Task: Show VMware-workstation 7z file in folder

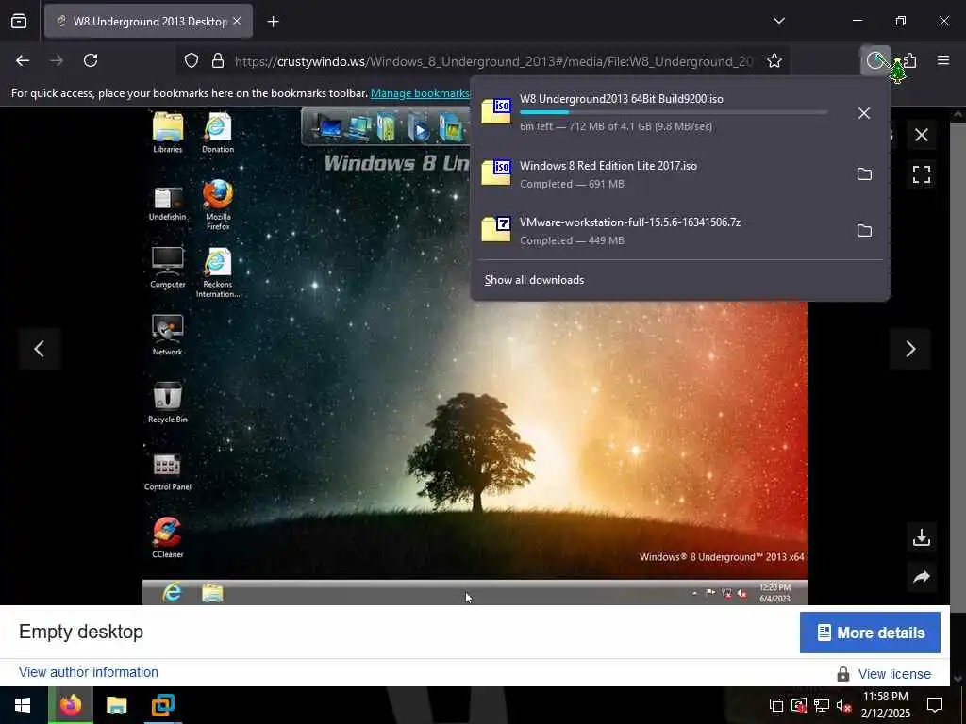Action: 864,231
